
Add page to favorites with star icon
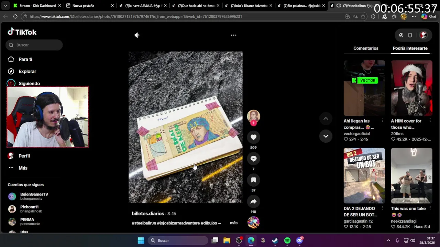click(x=363, y=16)
